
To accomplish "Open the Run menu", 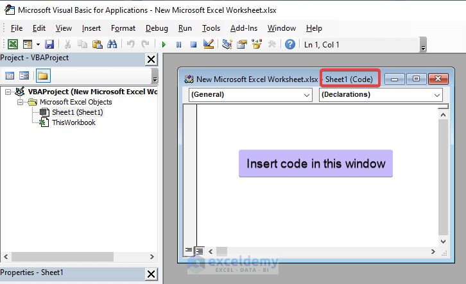I will (185, 28).
